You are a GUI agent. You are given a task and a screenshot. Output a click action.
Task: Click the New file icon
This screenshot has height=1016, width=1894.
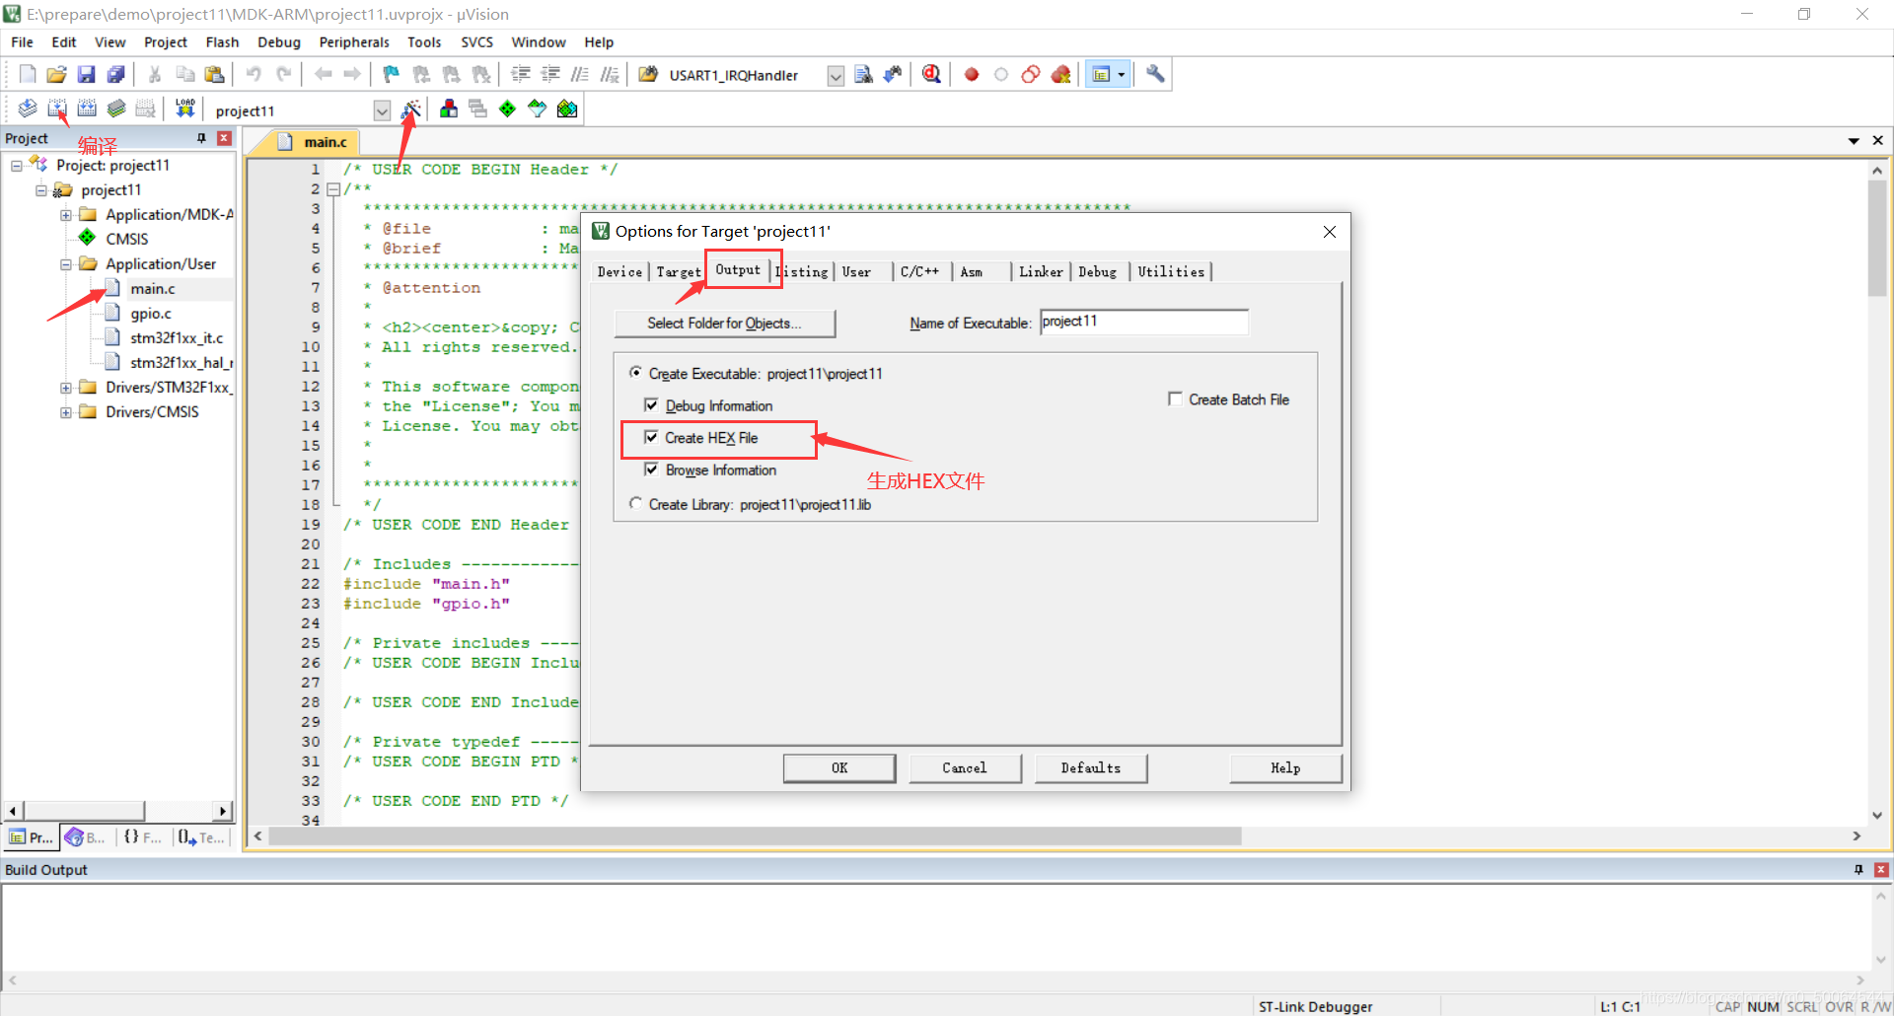coord(28,75)
